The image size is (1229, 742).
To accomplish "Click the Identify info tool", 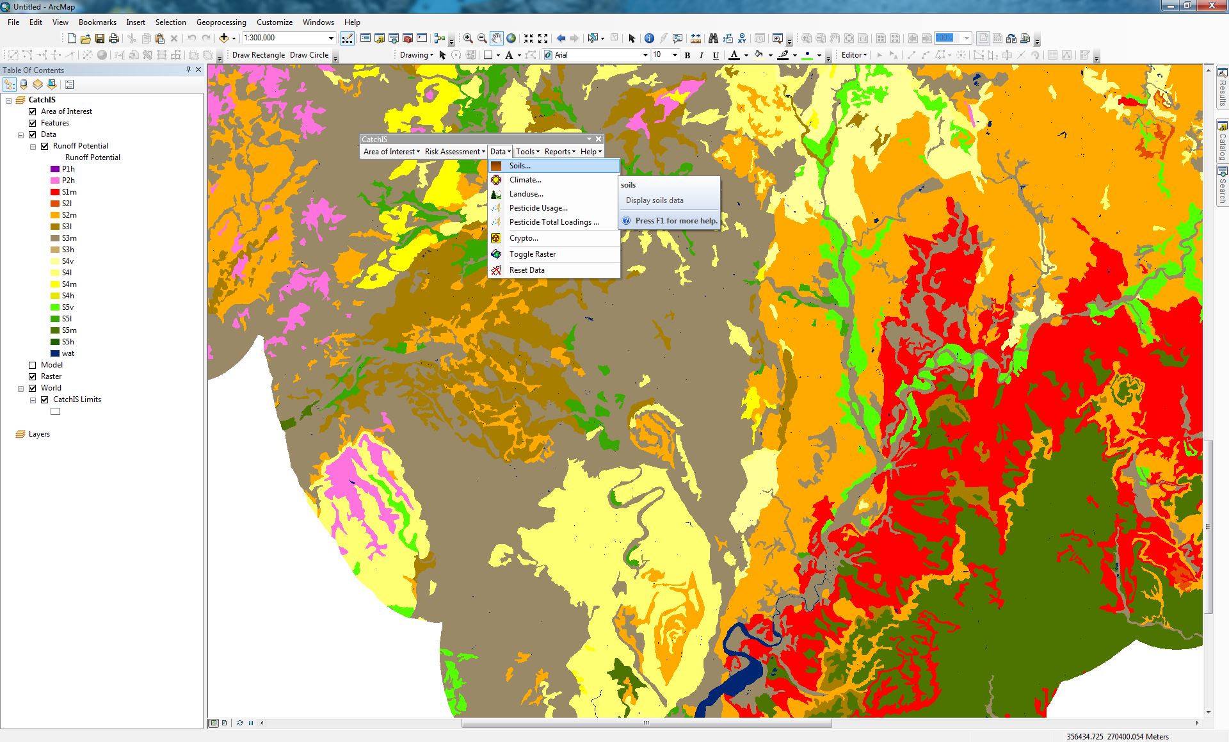I will click(x=648, y=38).
